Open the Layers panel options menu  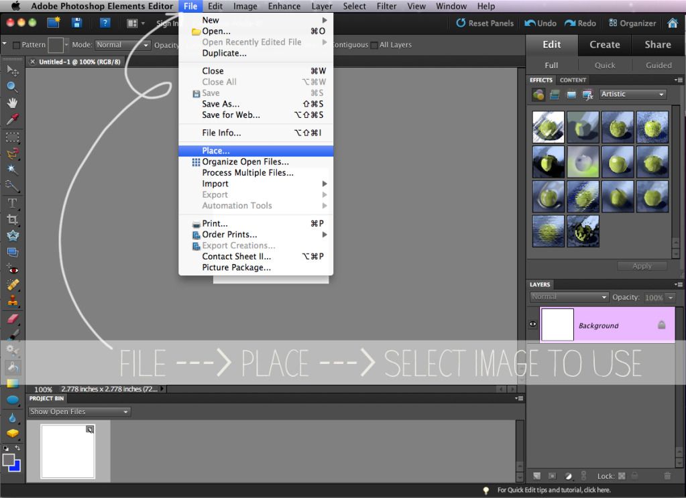[x=679, y=285]
